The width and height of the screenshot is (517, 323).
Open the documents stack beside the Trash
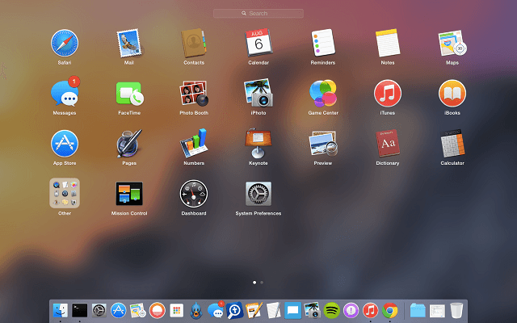[437, 311]
